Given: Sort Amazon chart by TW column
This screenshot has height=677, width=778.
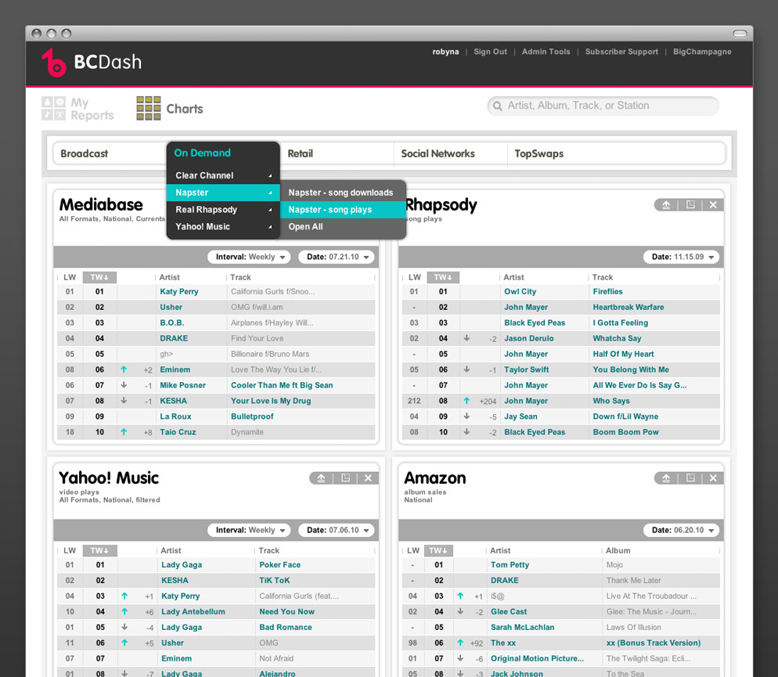Looking at the screenshot, I should tap(437, 550).
